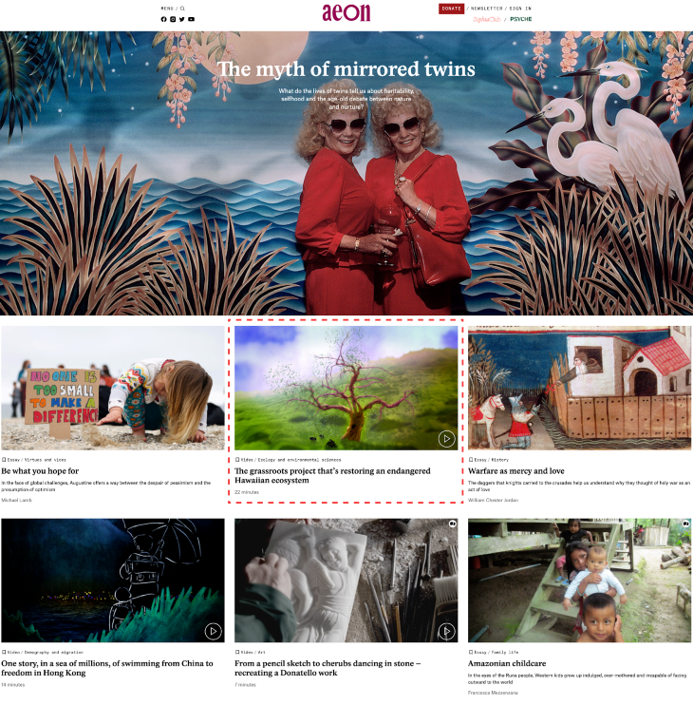Open the Instagram icon in header

[x=173, y=19]
